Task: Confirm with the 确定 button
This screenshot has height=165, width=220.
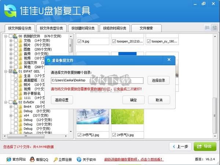Action: click(x=133, y=100)
